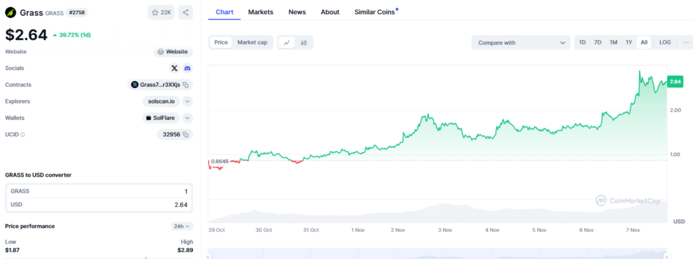Open the X (Twitter) social icon

(175, 68)
